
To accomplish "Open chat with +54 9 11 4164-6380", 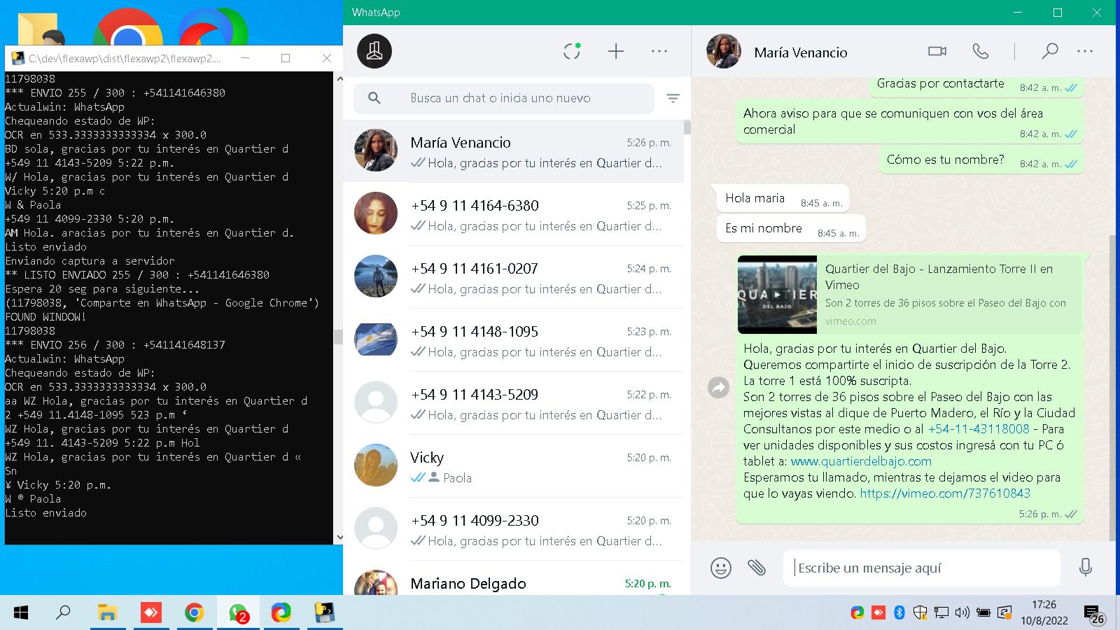I will [x=513, y=214].
